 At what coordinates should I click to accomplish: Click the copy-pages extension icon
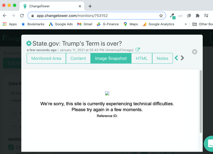189,16
